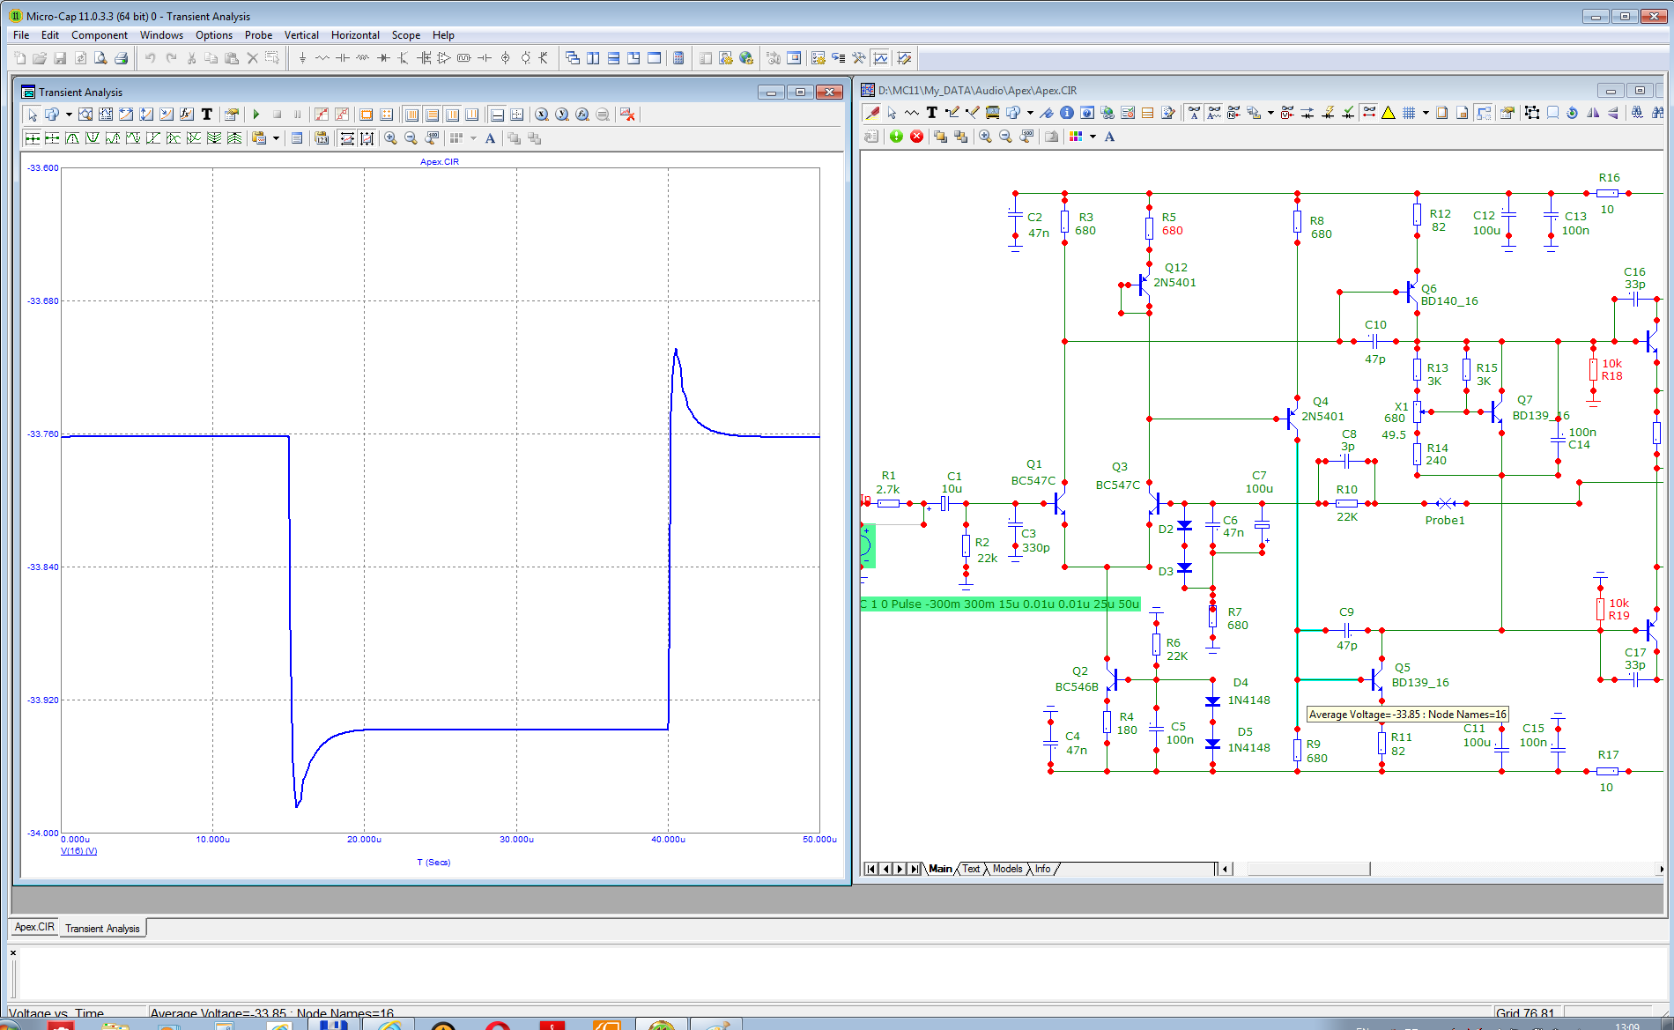Open the color palette dropdown arrow in schematic window
The height and width of the screenshot is (1030, 1674).
[1093, 137]
